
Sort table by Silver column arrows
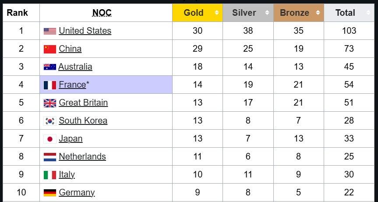pyautogui.click(x=267, y=13)
